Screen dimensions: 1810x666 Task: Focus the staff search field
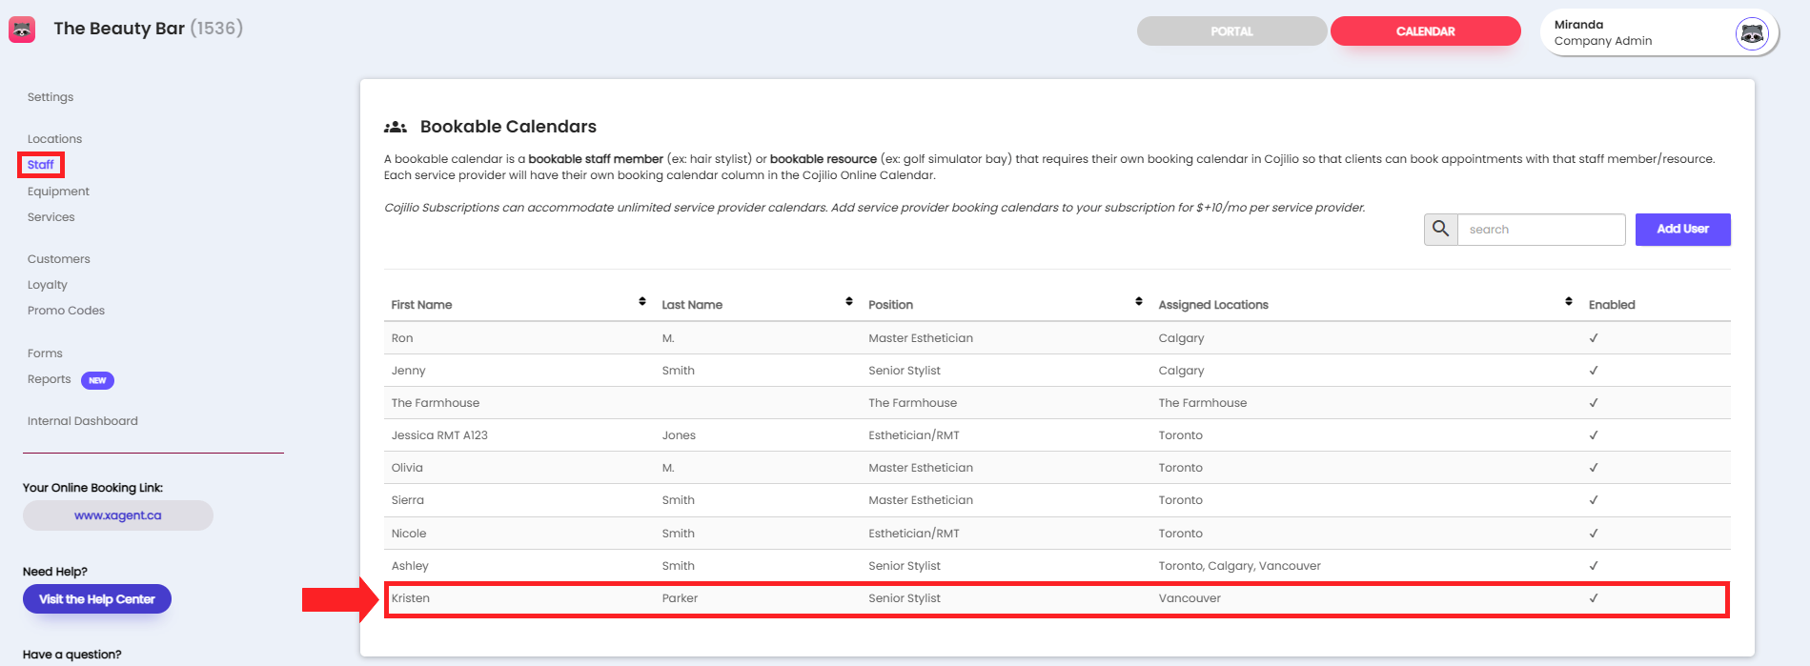[x=1541, y=230]
